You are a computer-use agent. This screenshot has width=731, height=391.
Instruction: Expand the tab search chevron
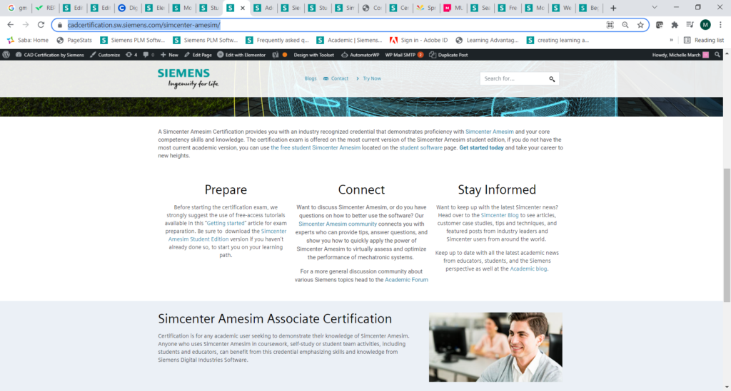pos(655,7)
